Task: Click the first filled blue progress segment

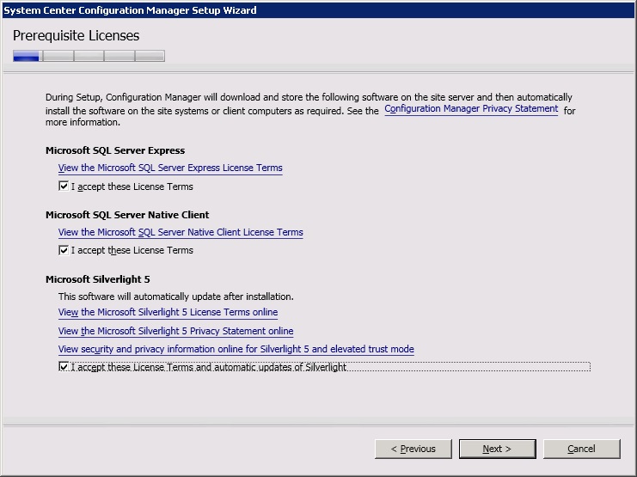Action: (x=27, y=56)
